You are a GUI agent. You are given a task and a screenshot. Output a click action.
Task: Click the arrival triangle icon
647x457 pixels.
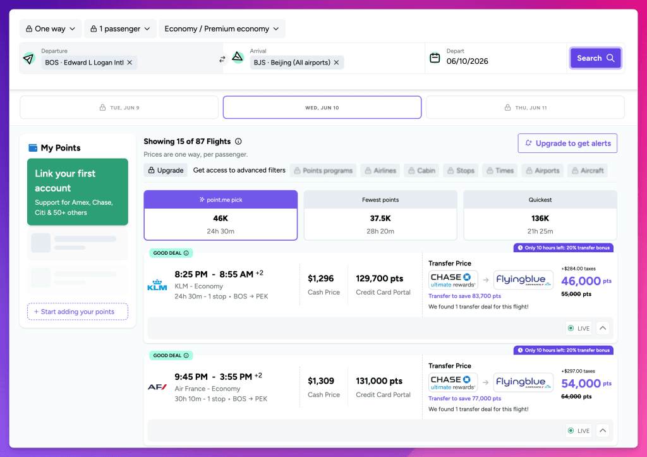click(x=238, y=57)
